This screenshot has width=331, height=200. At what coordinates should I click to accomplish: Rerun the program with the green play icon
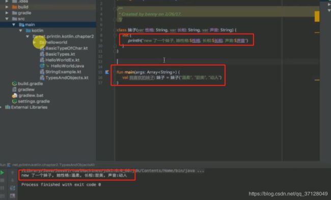tap(2, 173)
